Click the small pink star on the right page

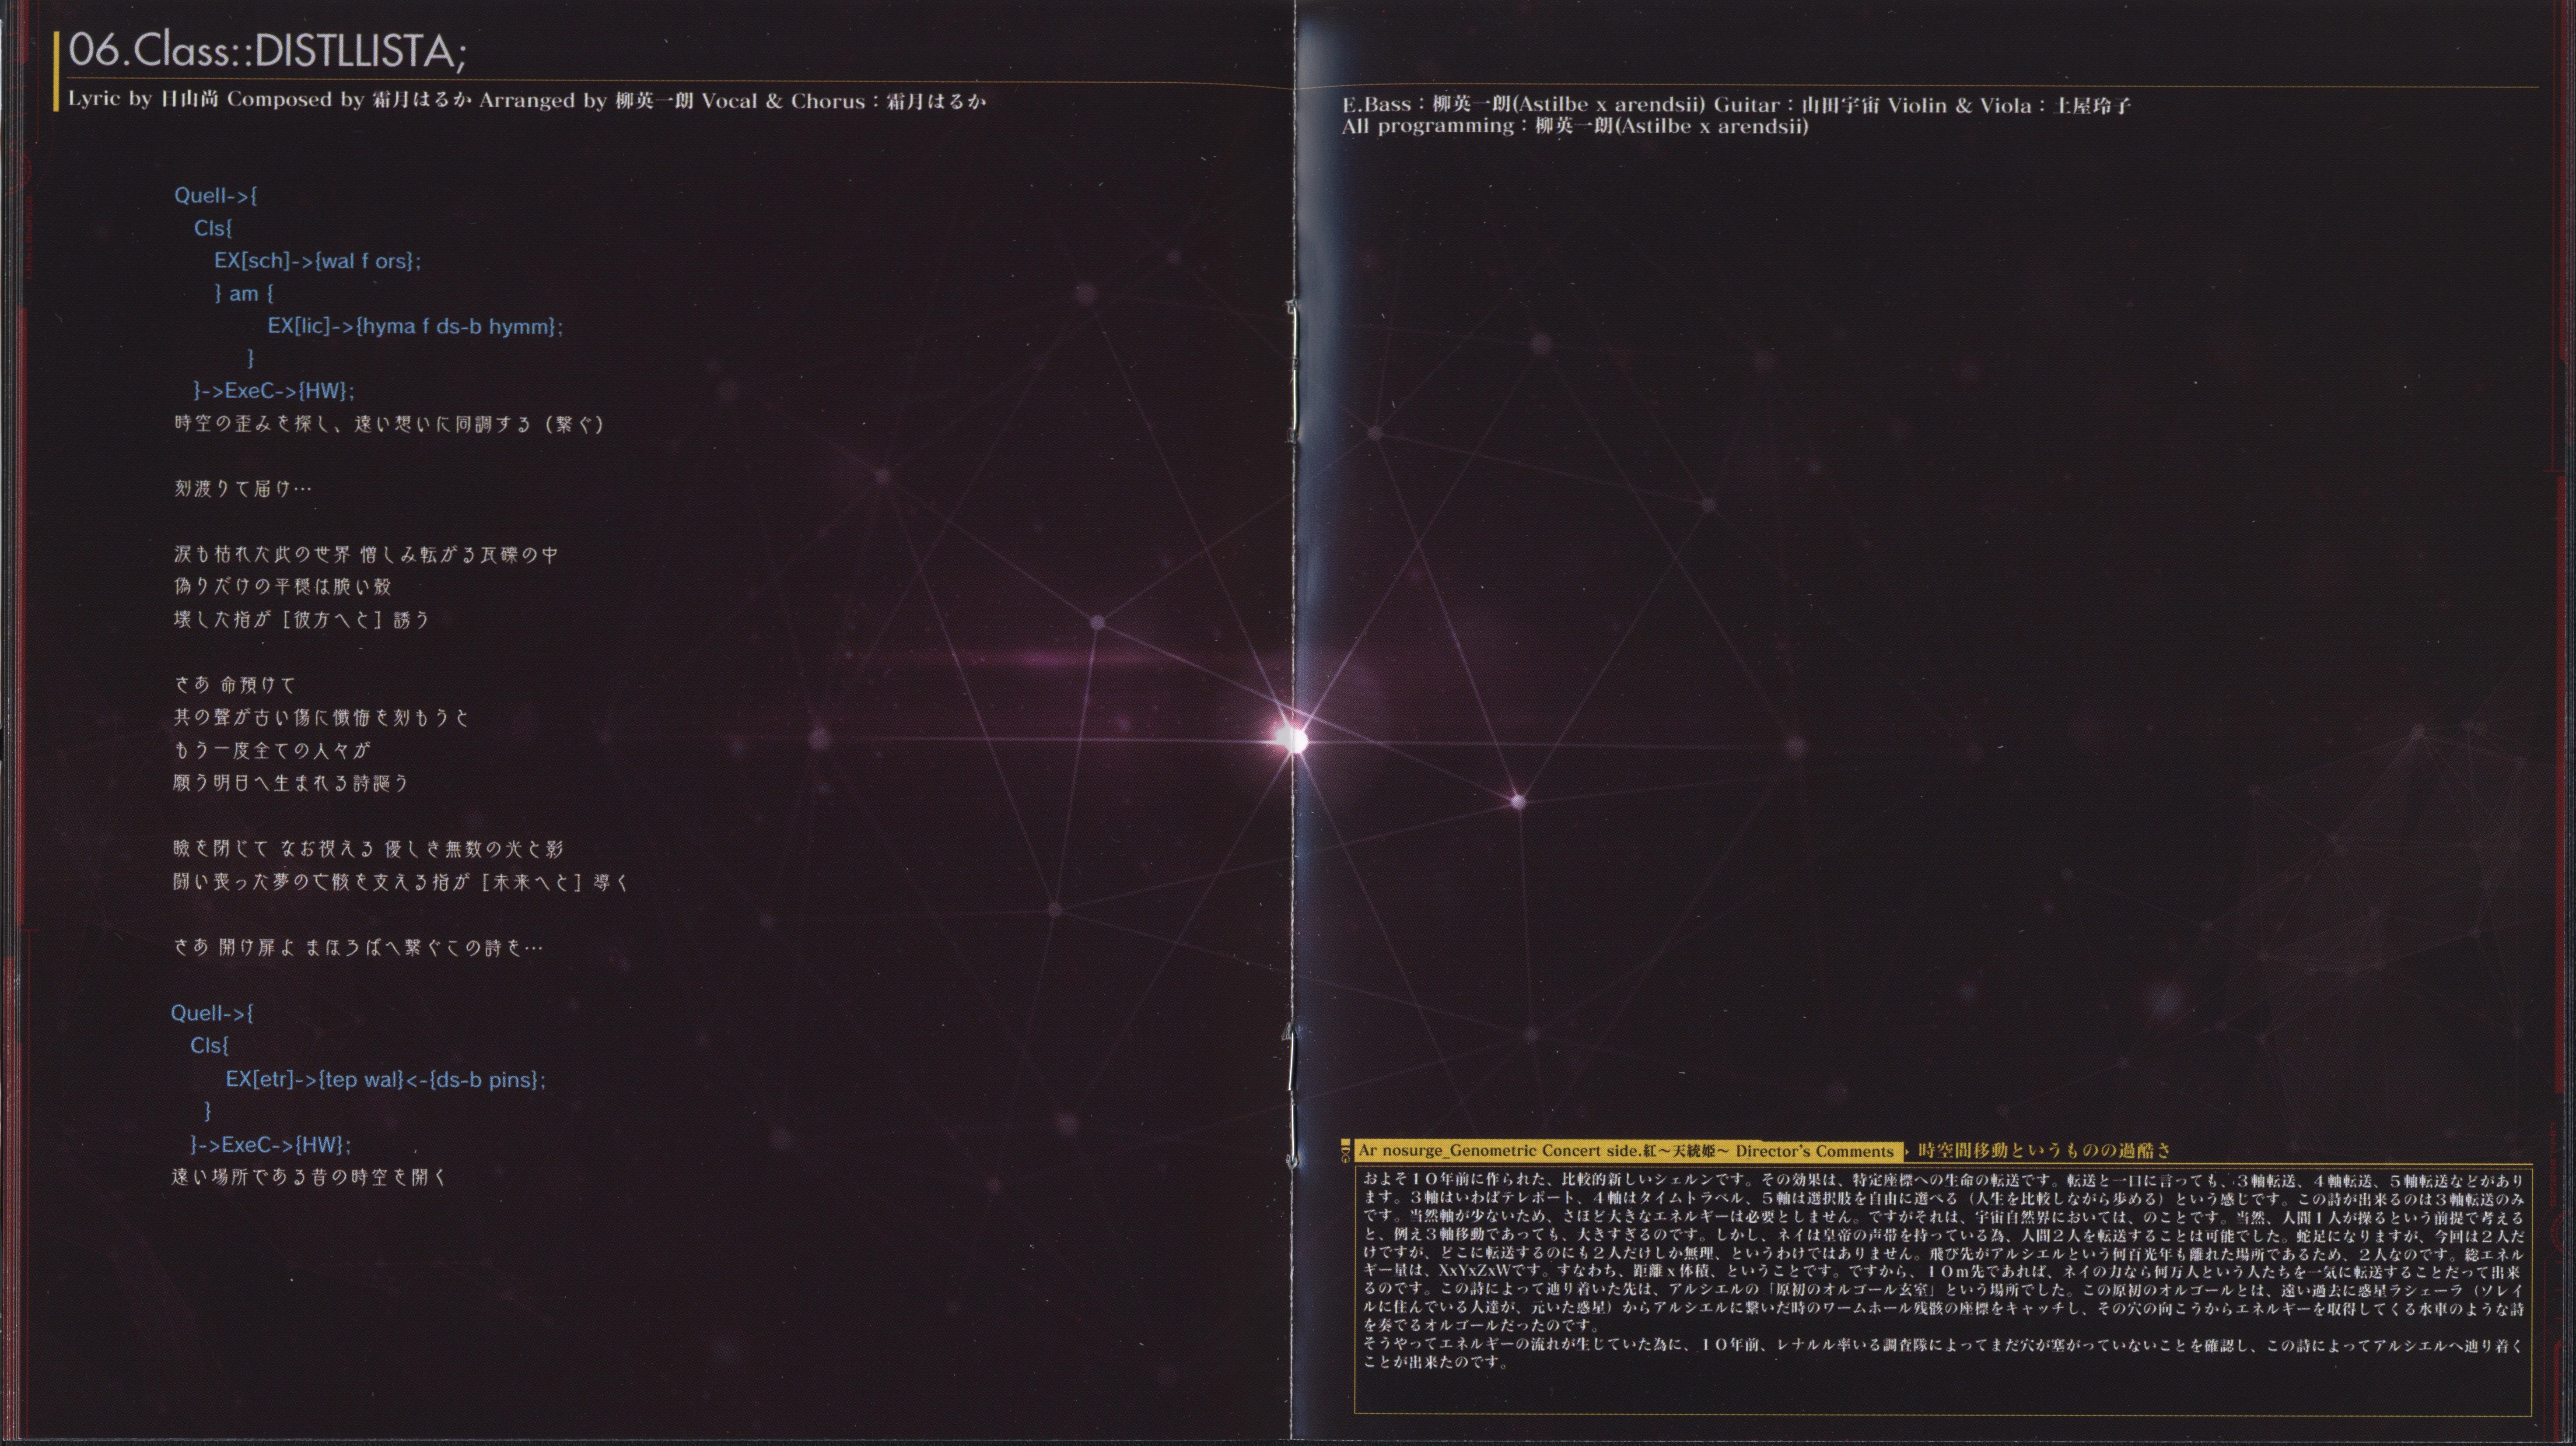coord(1518,800)
